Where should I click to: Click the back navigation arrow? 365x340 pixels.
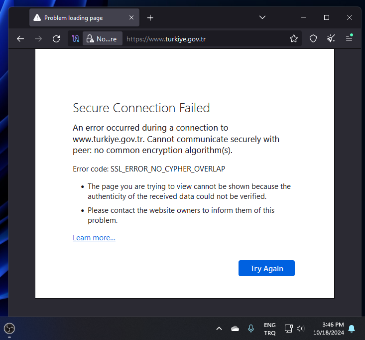[x=20, y=39]
